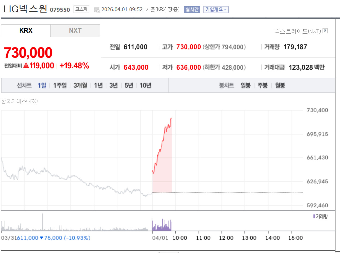The height and width of the screenshot is (253, 340).
Task: Select the 10년 chart period
Action: [146, 86]
